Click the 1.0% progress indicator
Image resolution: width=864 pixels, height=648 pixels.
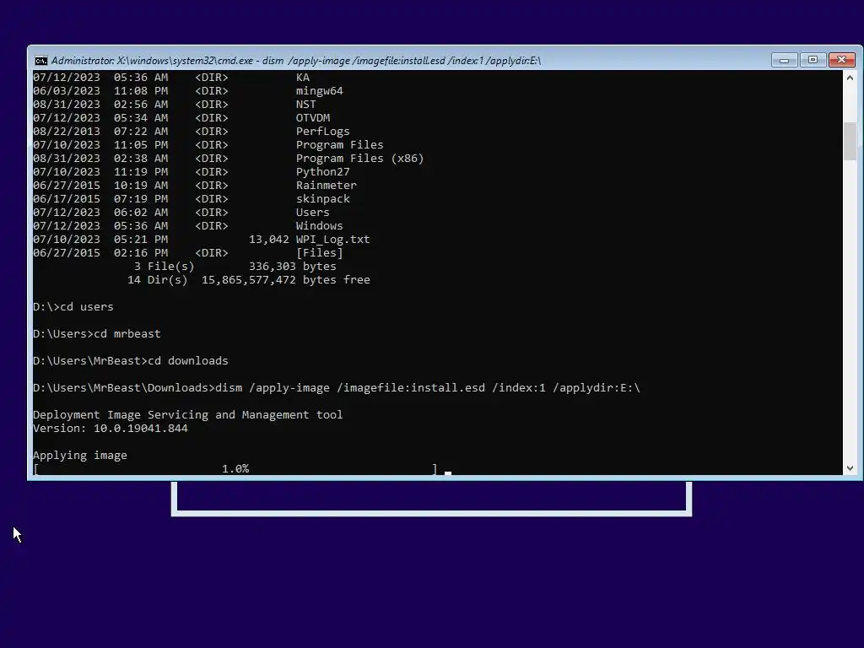click(x=235, y=469)
